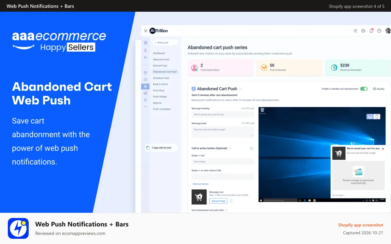This screenshot has width=391, height=244.
Task: Open Reports menu item
Action: [x=157, y=103]
